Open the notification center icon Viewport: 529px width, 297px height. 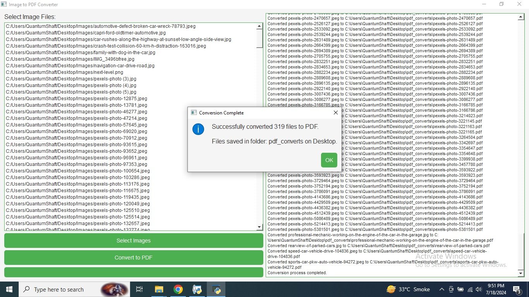pyautogui.click(x=517, y=289)
